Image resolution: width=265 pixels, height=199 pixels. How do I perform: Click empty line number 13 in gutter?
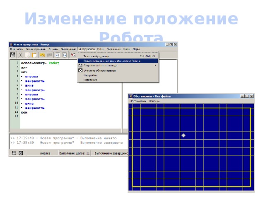pos(17,116)
